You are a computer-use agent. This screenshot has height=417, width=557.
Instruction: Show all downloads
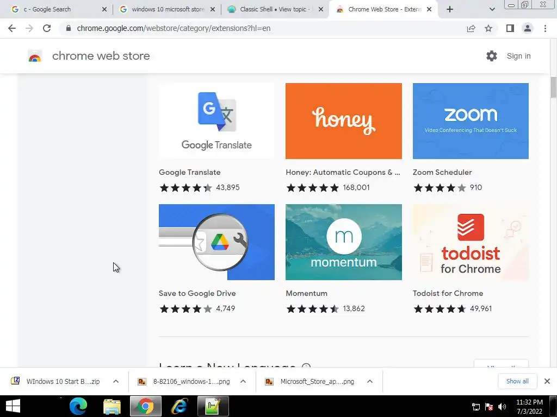(x=517, y=381)
